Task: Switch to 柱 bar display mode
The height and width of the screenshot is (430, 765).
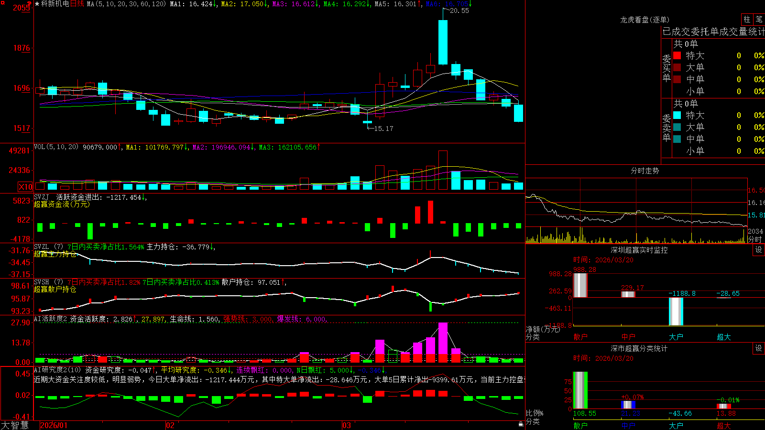Action: (747, 19)
